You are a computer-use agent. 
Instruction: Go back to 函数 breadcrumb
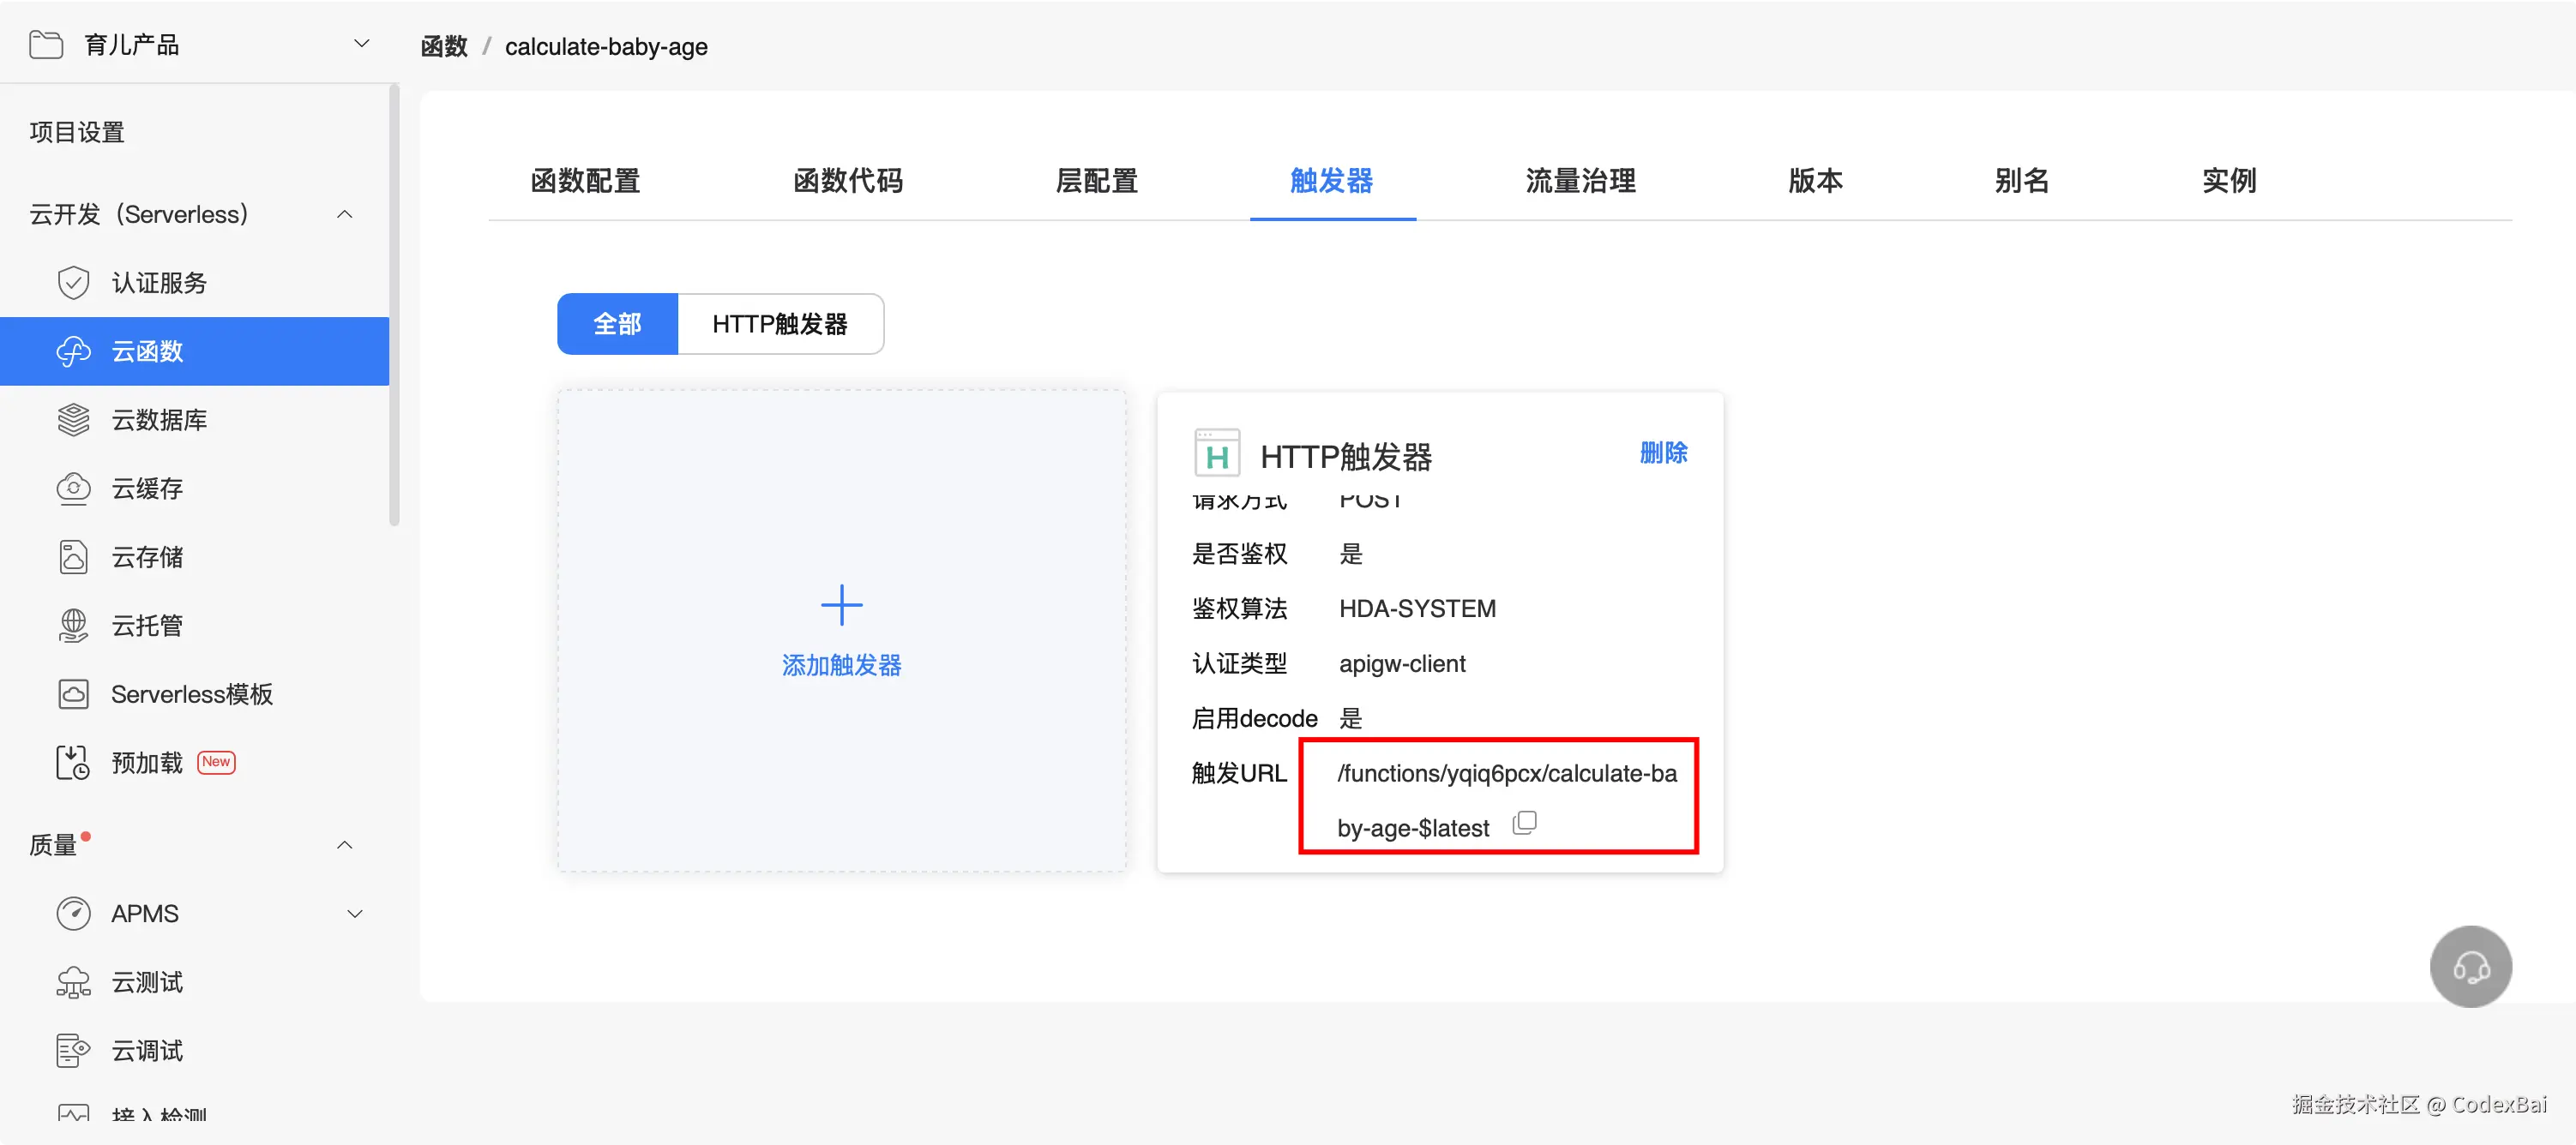[444, 47]
